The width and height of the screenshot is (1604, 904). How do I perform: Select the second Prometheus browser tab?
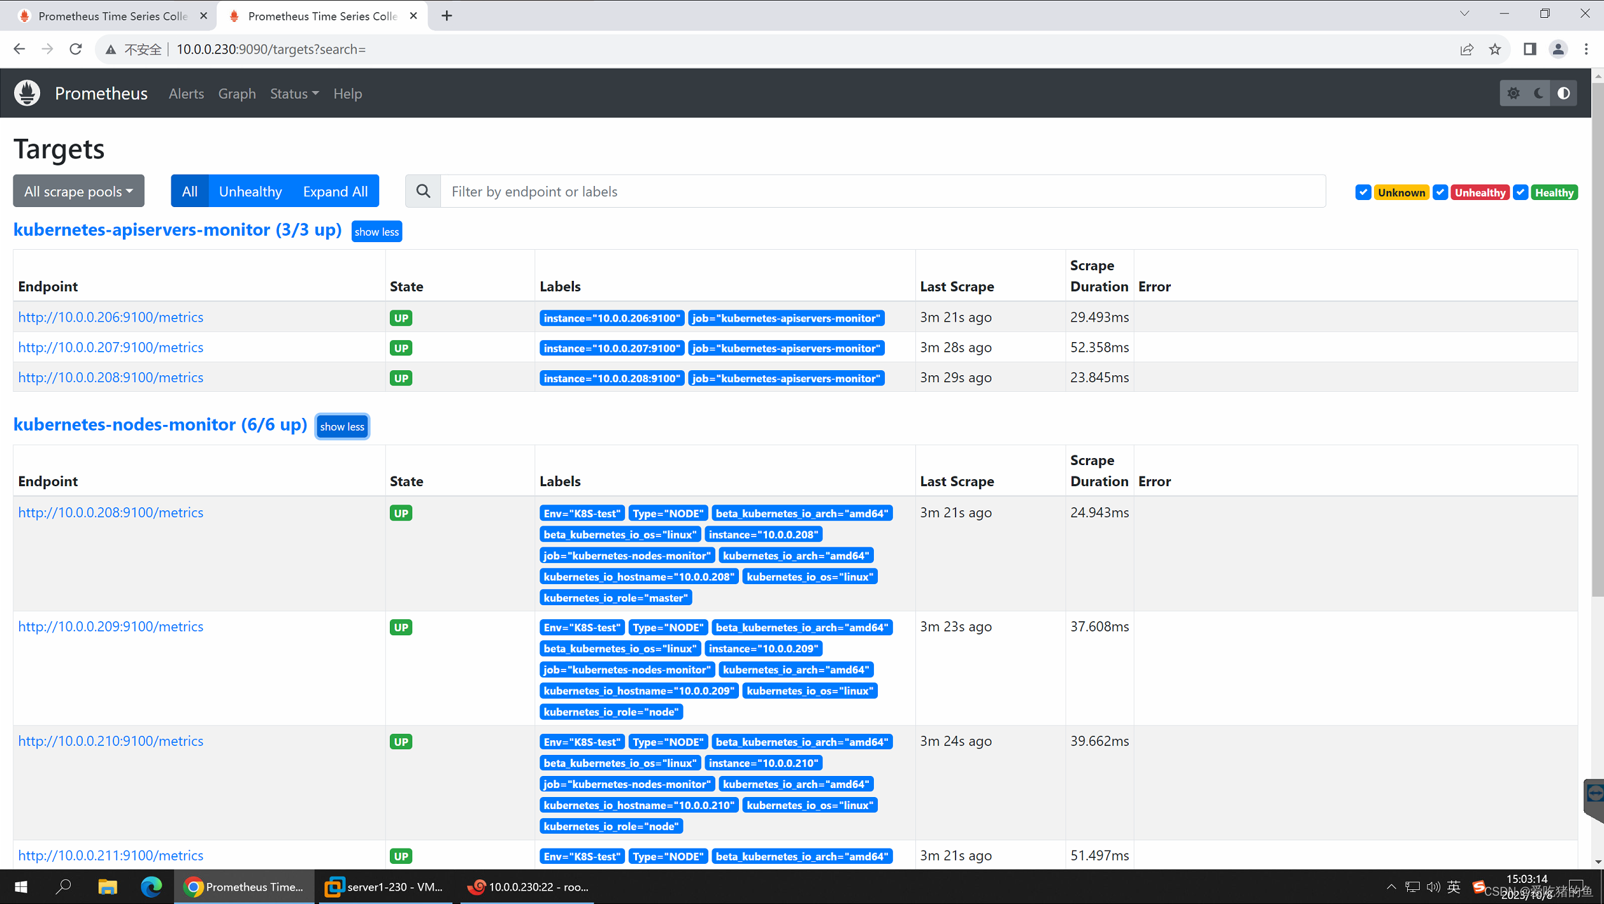[x=322, y=16]
